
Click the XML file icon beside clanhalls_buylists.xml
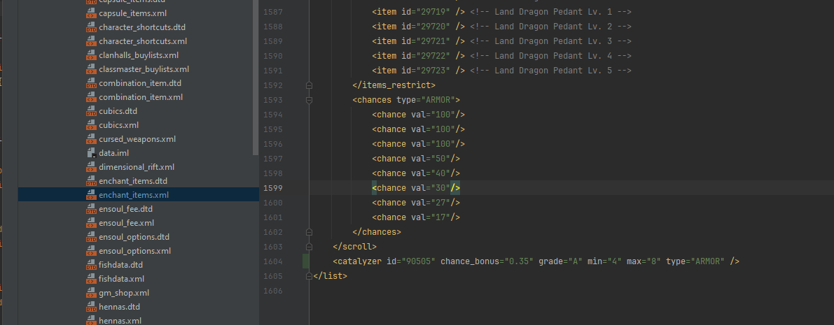coord(90,55)
